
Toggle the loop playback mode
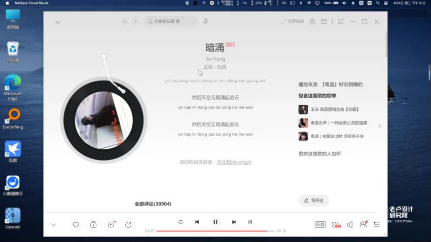coord(181,222)
